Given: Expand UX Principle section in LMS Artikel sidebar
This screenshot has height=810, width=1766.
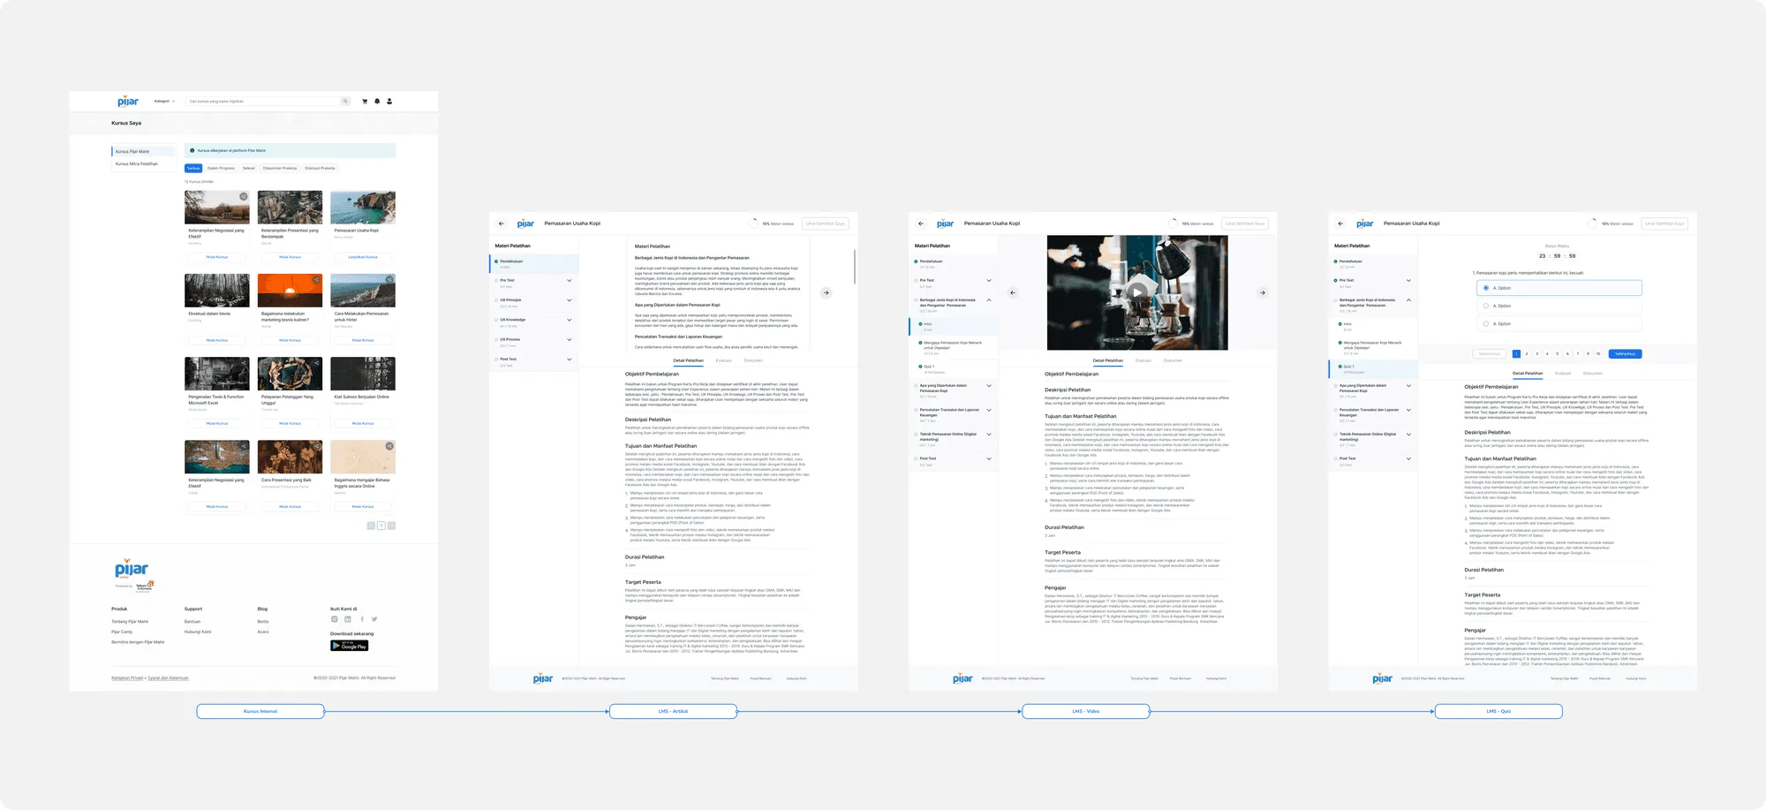Looking at the screenshot, I should [569, 300].
